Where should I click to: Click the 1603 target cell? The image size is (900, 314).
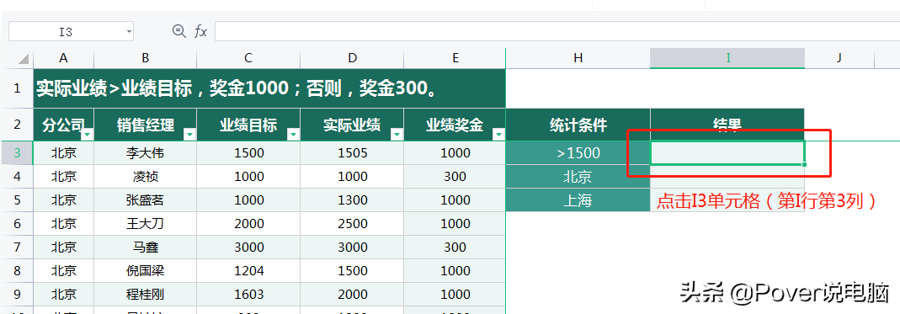[x=248, y=295]
